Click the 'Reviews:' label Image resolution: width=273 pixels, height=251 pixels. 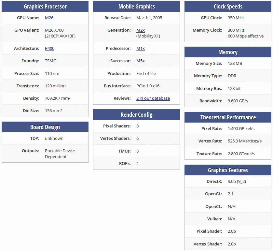[x=122, y=98]
